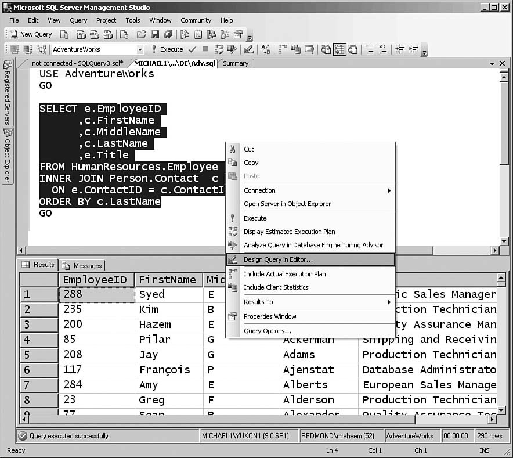This screenshot has height=458, width=513.
Task: Increase indent toolbar icon
Action: tap(414, 49)
